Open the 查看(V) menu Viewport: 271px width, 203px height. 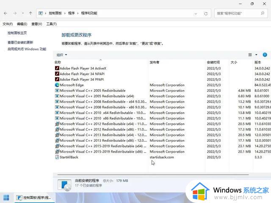coord(37,24)
